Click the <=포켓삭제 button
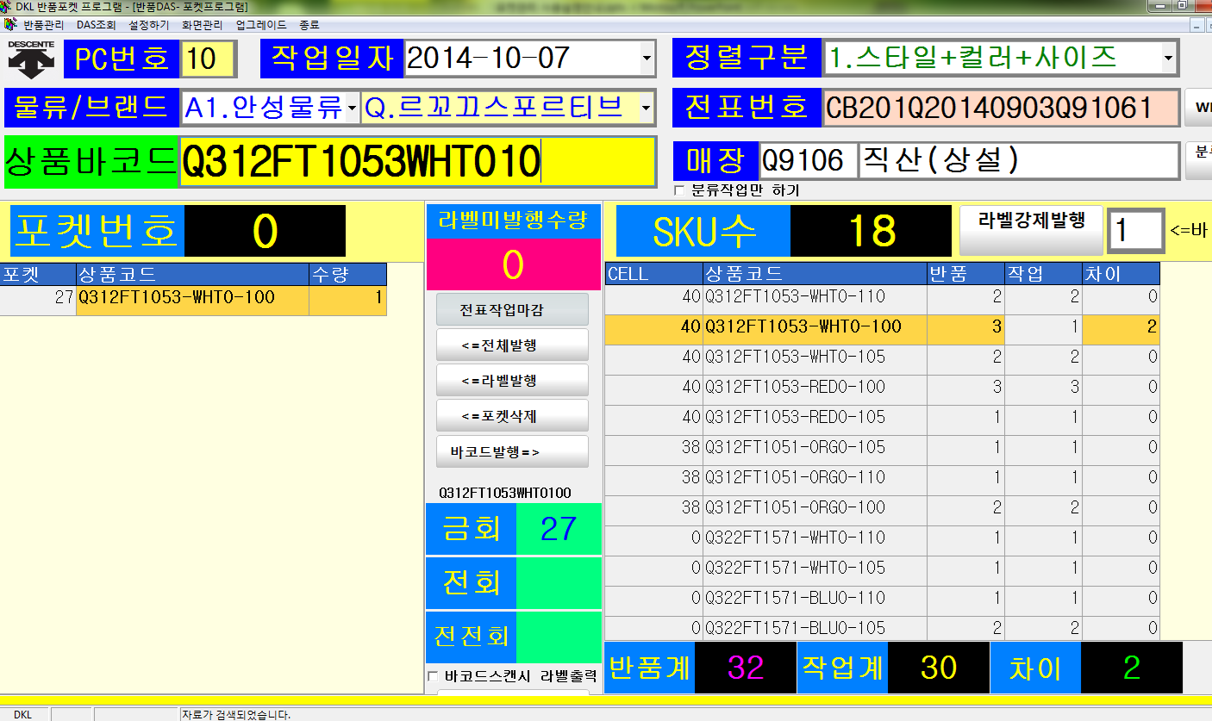The height and width of the screenshot is (721, 1212). (x=512, y=416)
